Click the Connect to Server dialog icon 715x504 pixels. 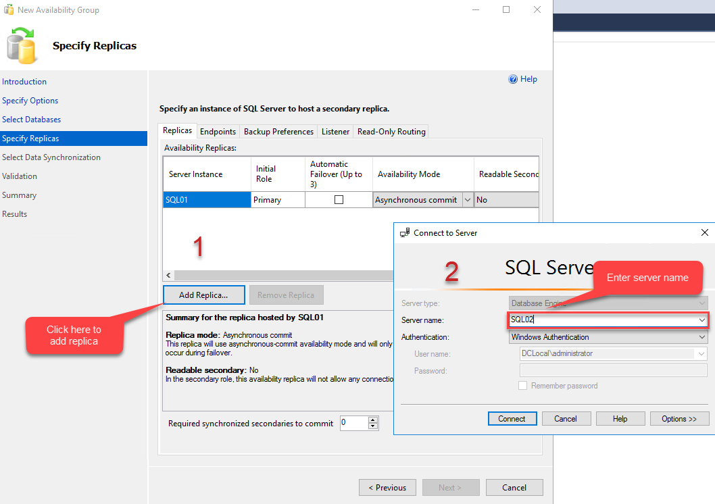click(404, 233)
